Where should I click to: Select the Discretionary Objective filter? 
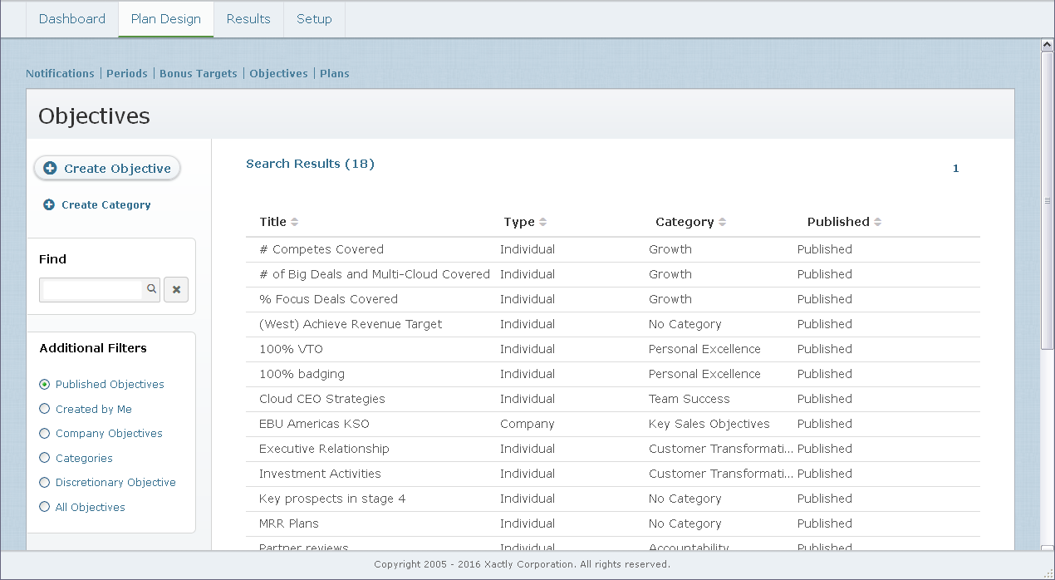(45, 482)
